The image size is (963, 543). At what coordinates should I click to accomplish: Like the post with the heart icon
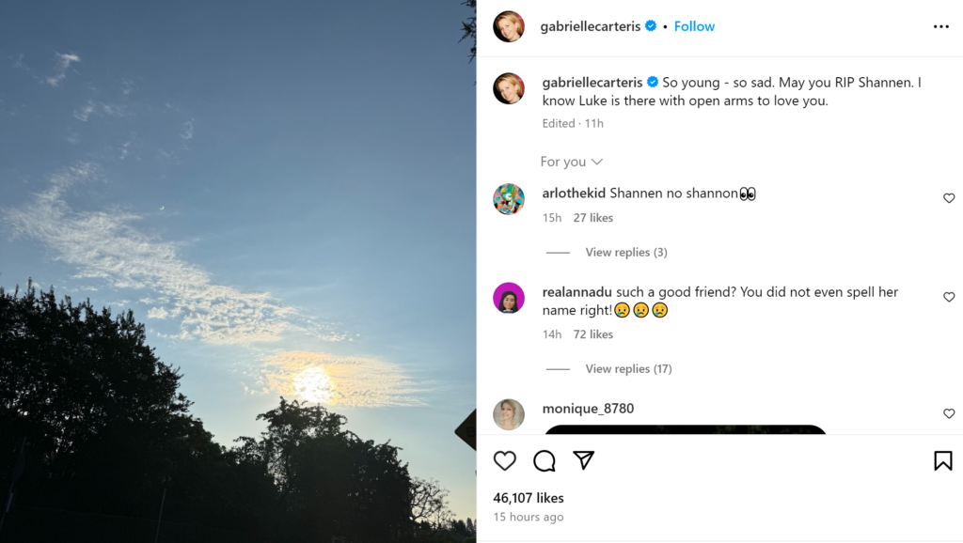pos(505,460)
